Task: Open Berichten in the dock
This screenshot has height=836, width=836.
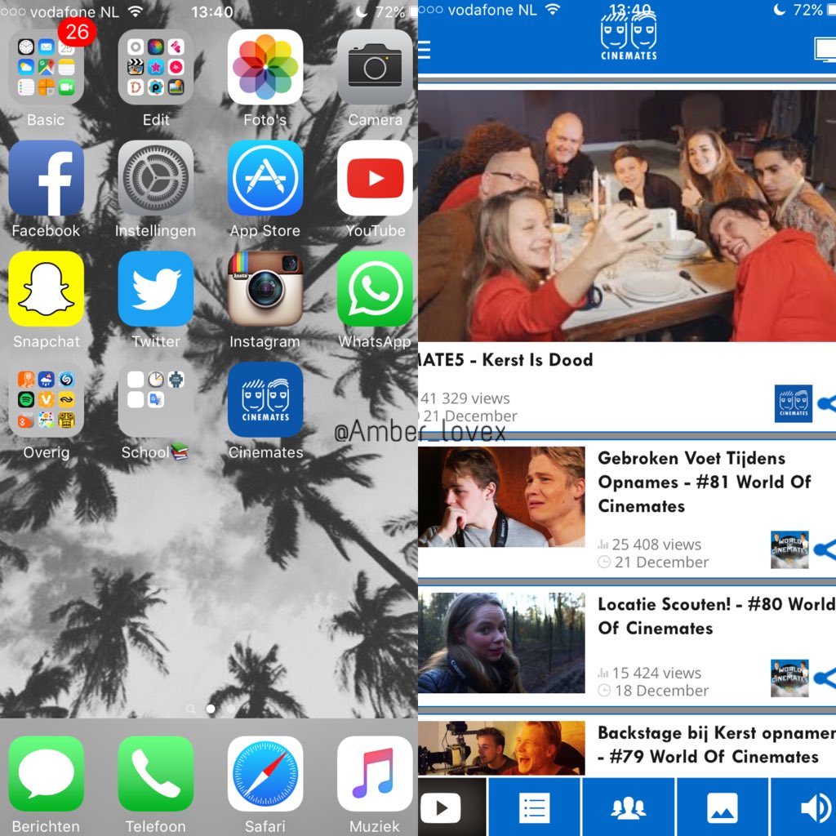Action: click(x=46, y=774)
